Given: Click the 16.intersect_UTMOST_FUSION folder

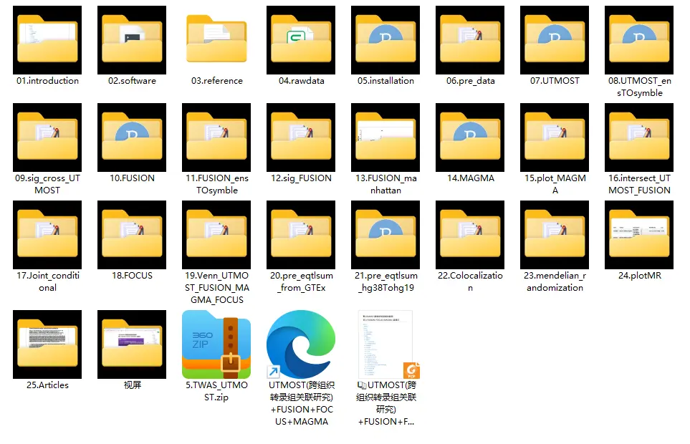Looking at the screenshot, I should point(639,137).
